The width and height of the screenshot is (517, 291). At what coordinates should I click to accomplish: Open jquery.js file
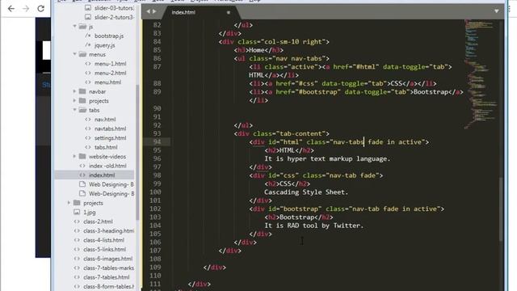pos(104,45)
